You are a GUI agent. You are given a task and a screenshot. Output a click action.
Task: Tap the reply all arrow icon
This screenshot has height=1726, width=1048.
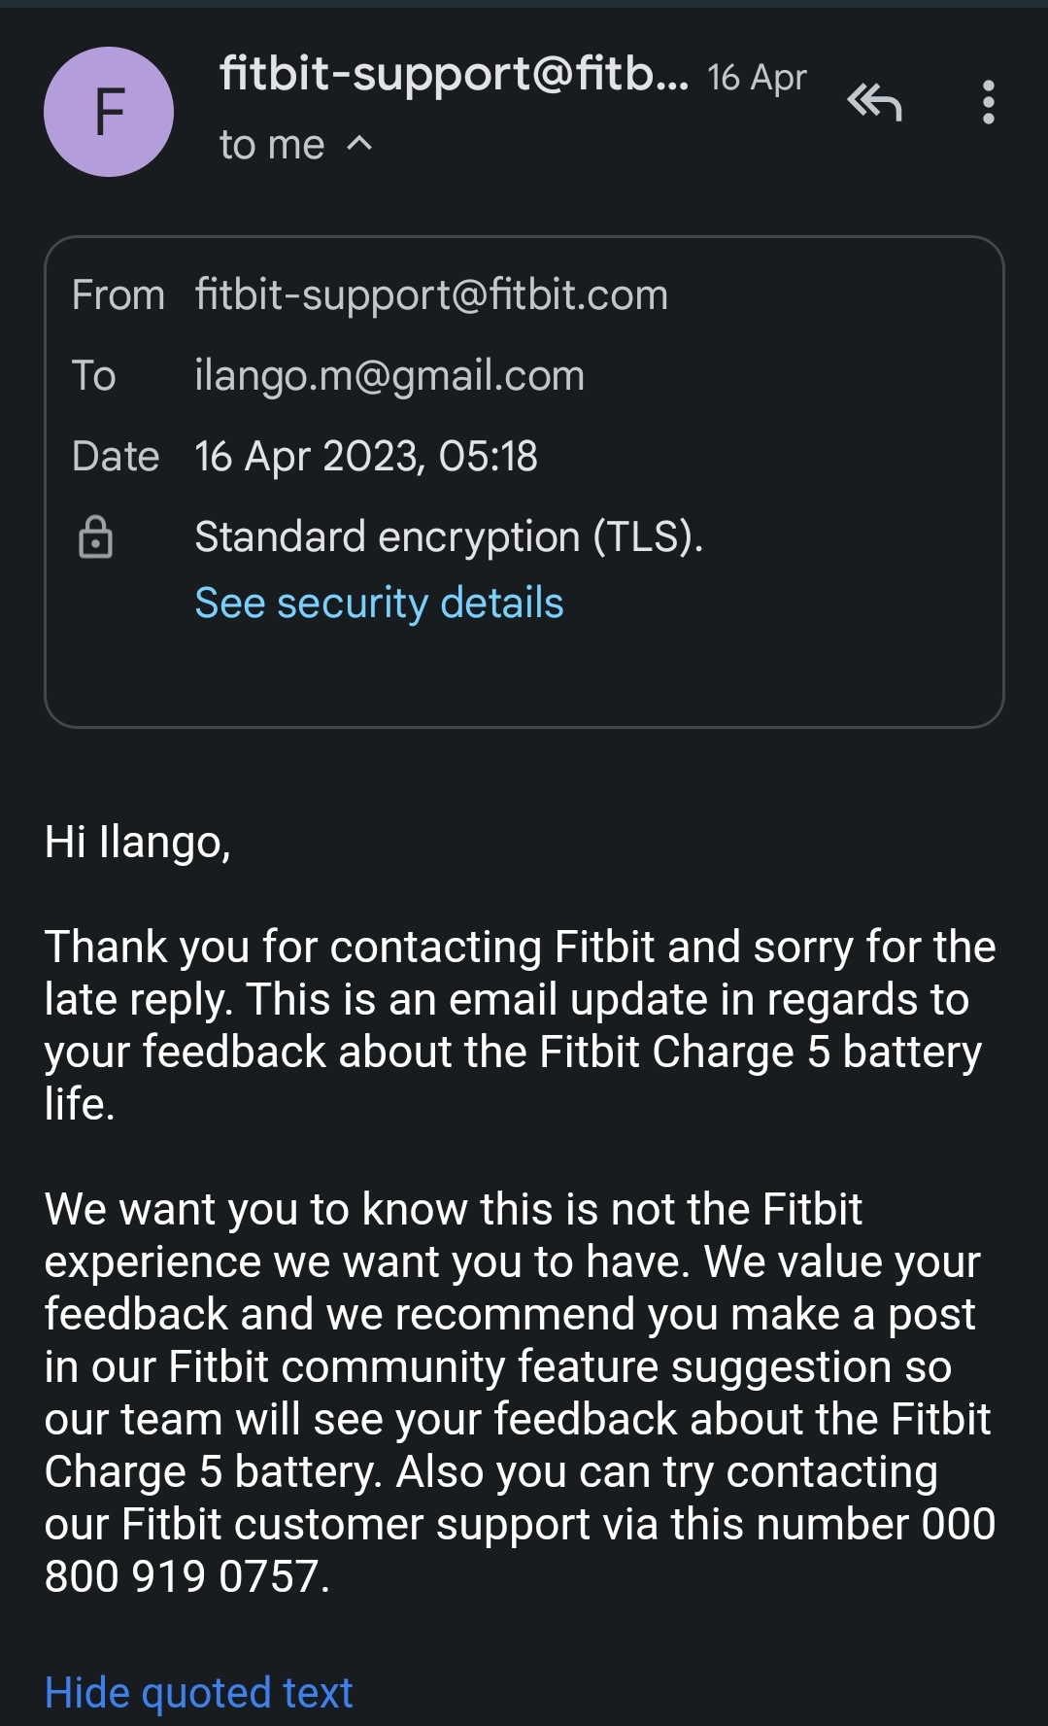(874, 101)
